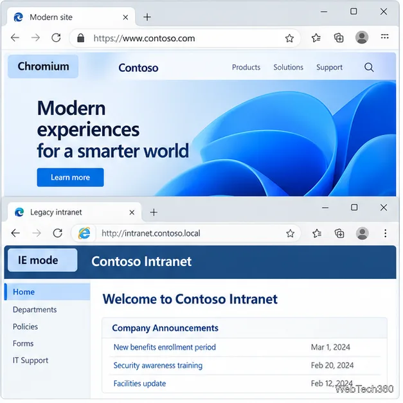Add new tab next to Legacy intranet

(x=154, y=212)
